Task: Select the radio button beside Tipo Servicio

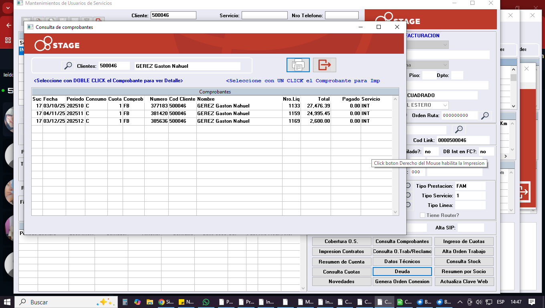Action: click(x=408, y=195)
